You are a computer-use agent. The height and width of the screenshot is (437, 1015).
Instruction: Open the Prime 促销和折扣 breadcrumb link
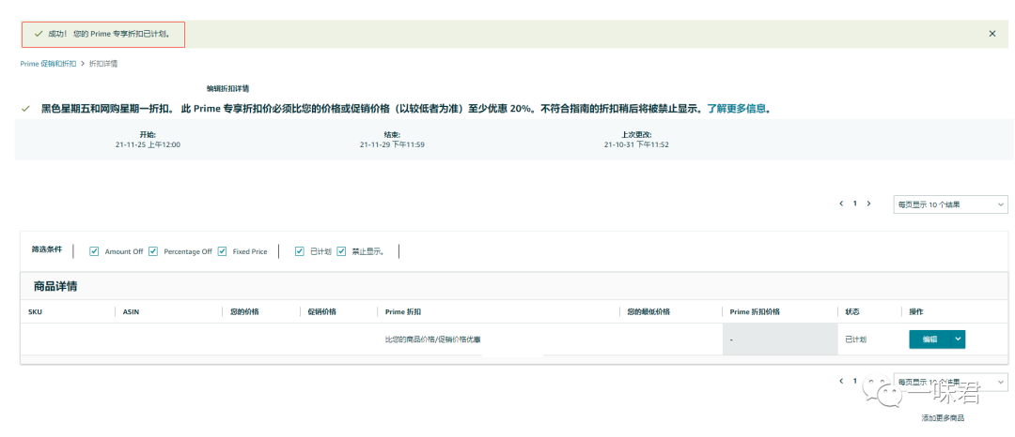coord(48,64)
